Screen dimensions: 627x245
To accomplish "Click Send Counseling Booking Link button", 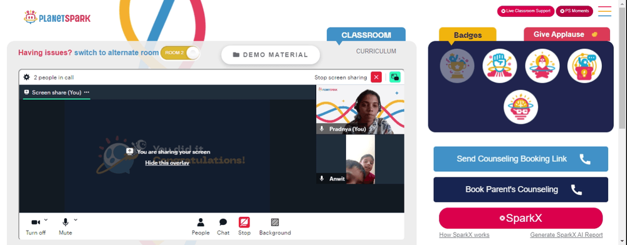I will 520,159.
